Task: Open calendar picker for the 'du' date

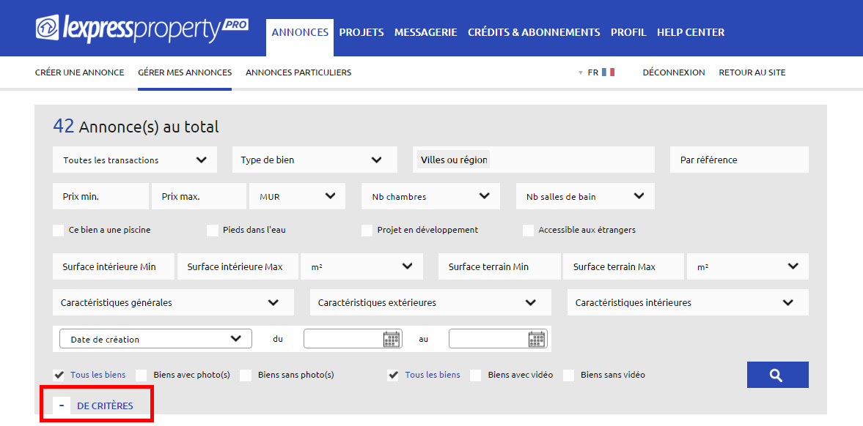Action: [392, 339]
